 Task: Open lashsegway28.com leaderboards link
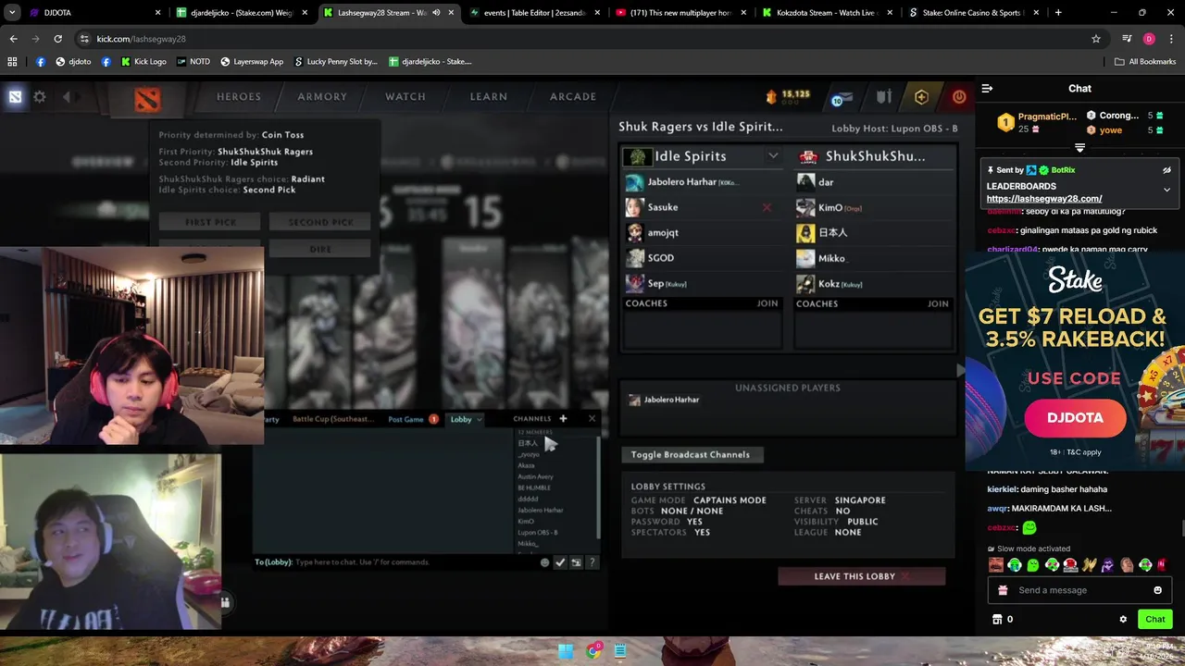1043,199
